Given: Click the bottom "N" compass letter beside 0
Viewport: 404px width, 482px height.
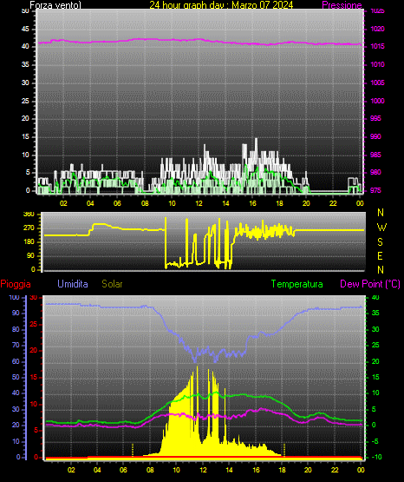Looking at the screenshot, I should pyautogui.click(x=381, y=270).
